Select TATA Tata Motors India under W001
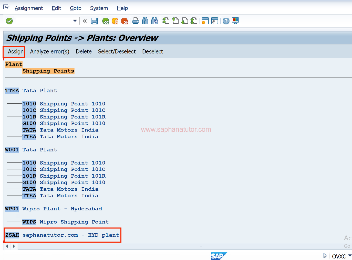Screen dimensions: 352x260 [x=60, y=189]
